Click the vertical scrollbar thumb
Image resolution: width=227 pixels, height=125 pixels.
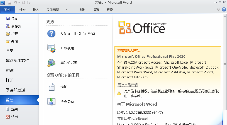pos(225,64)
